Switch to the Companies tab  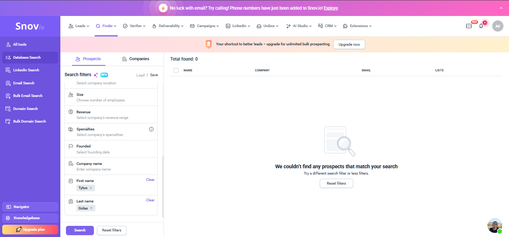136,59
